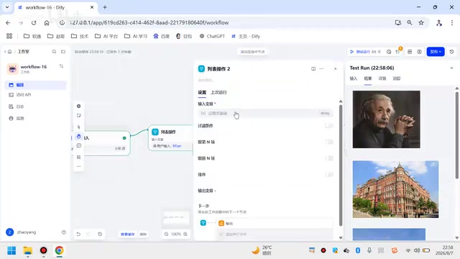Open the change history clock icon
Screen dimensions: 460x259
pyautogui.click(x=100, y=234)
